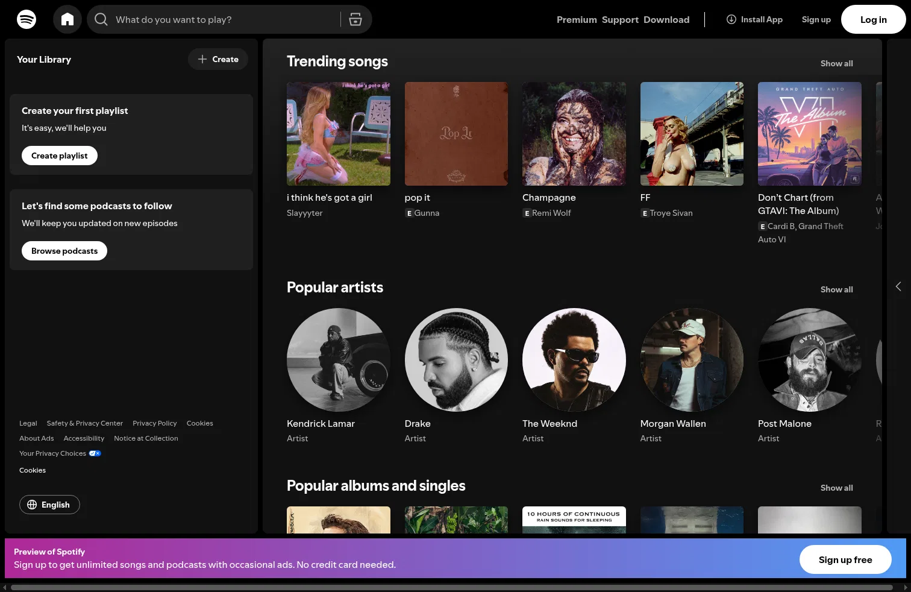Viewport: 911px width, 592px height.
Task: Open the Browse icon in search bar
Action: click(x=355, y=19)
